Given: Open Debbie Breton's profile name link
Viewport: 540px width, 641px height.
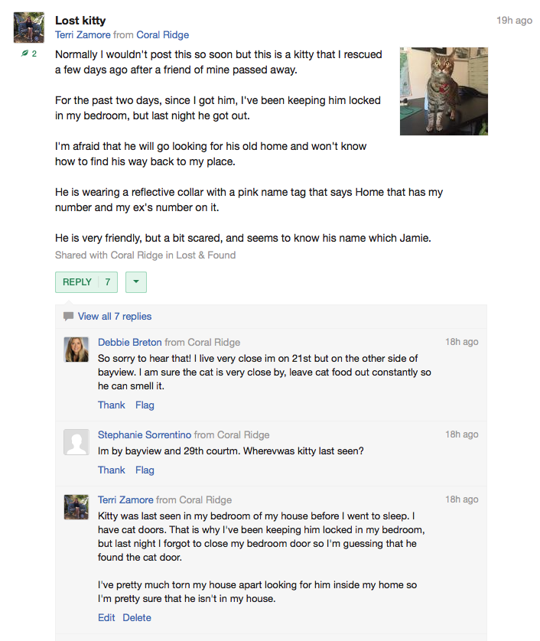Looking at the screenshot, I should tap(130, 342).
